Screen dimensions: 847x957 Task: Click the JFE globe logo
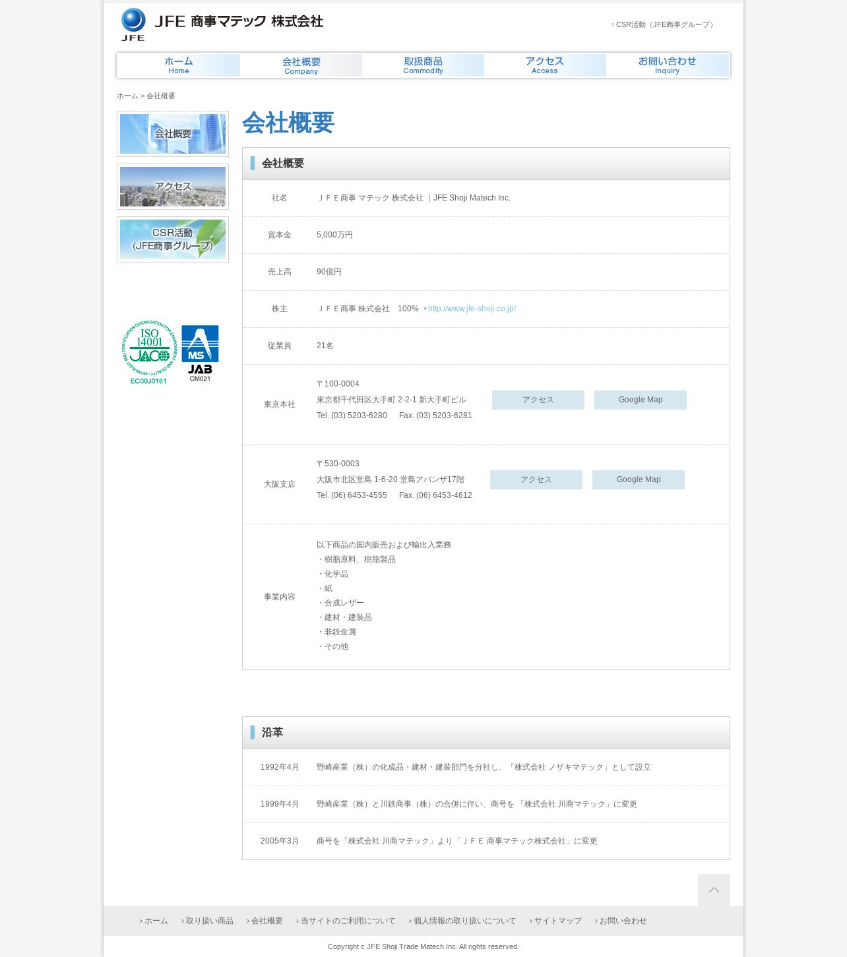(133, 24)
